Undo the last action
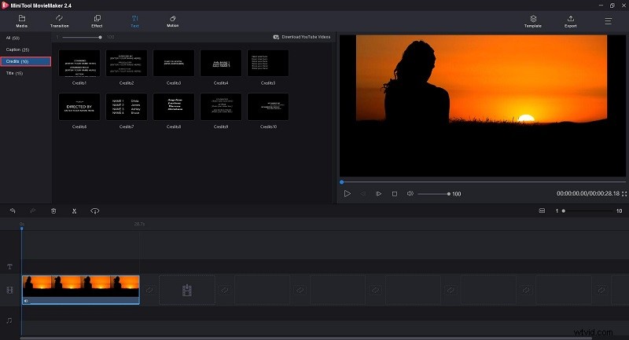629x340 pixels. pos(13,210)
